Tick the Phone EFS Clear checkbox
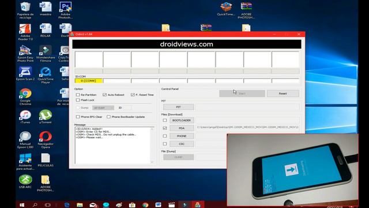 pyautogui.click(x=78, y=117)
